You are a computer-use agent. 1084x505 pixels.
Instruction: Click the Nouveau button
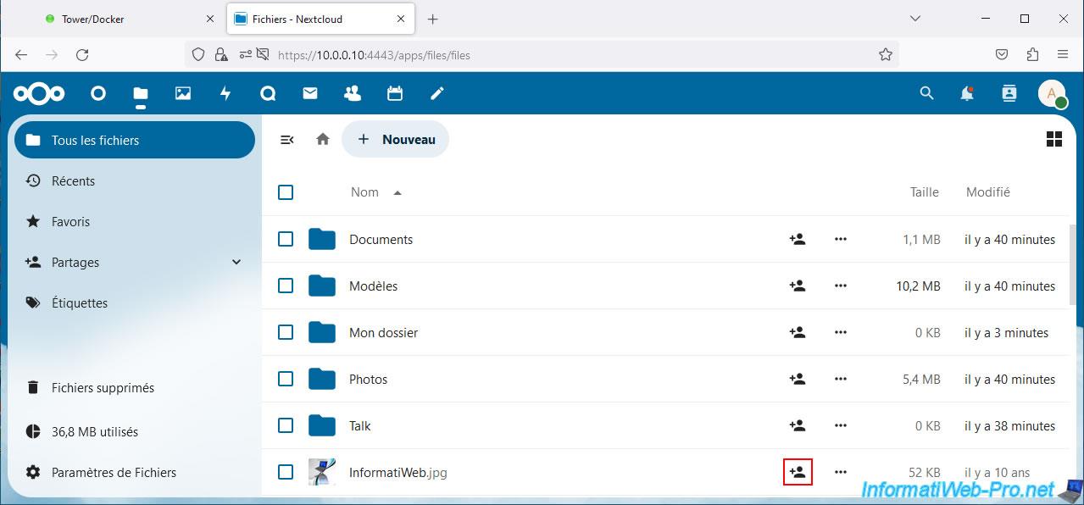tap(396, 139)
